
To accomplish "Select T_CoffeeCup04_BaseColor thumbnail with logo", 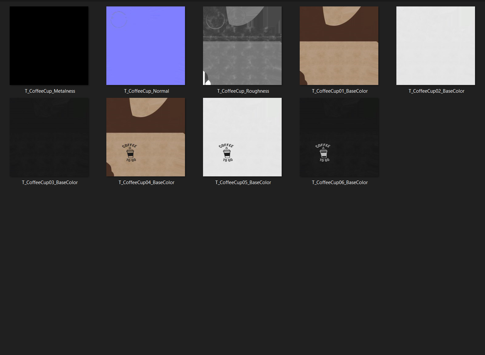I will click(x=146, y=137).
